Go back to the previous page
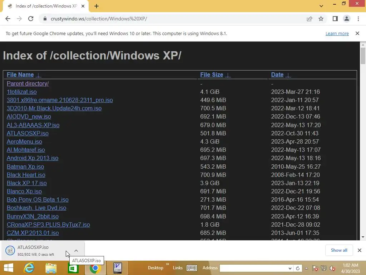Viewport: 366px width, 275px height. click(x=8, y=19)
